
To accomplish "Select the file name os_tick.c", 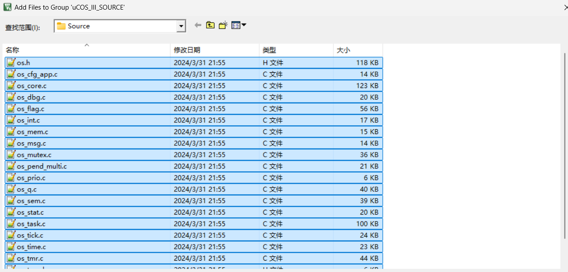I will pyautogui.click(x=30, y=235).
